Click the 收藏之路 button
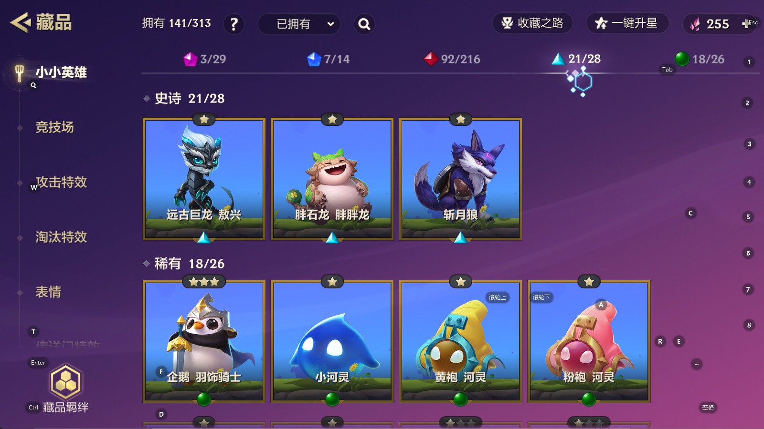This screenshot has height=429, width=764. (x=532, y=23)
